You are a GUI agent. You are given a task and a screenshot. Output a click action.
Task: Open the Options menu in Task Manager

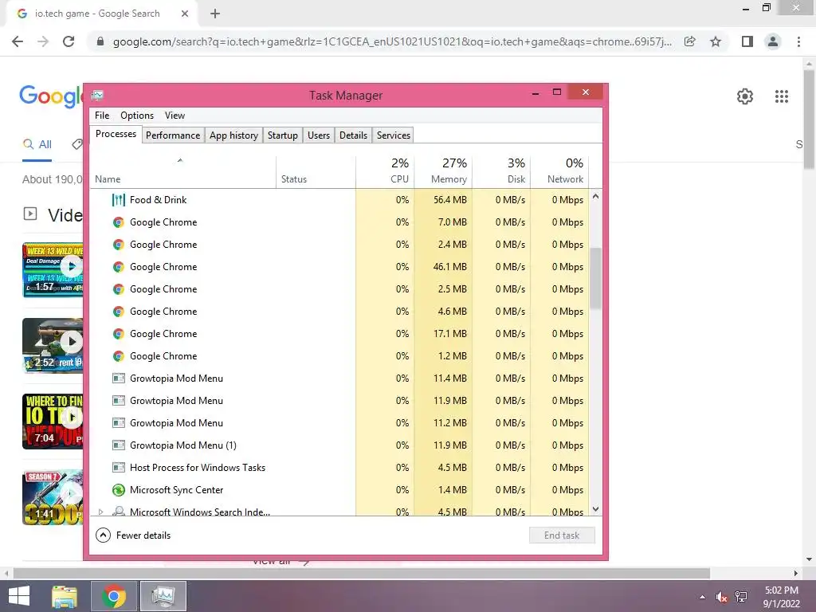(137, 116)
